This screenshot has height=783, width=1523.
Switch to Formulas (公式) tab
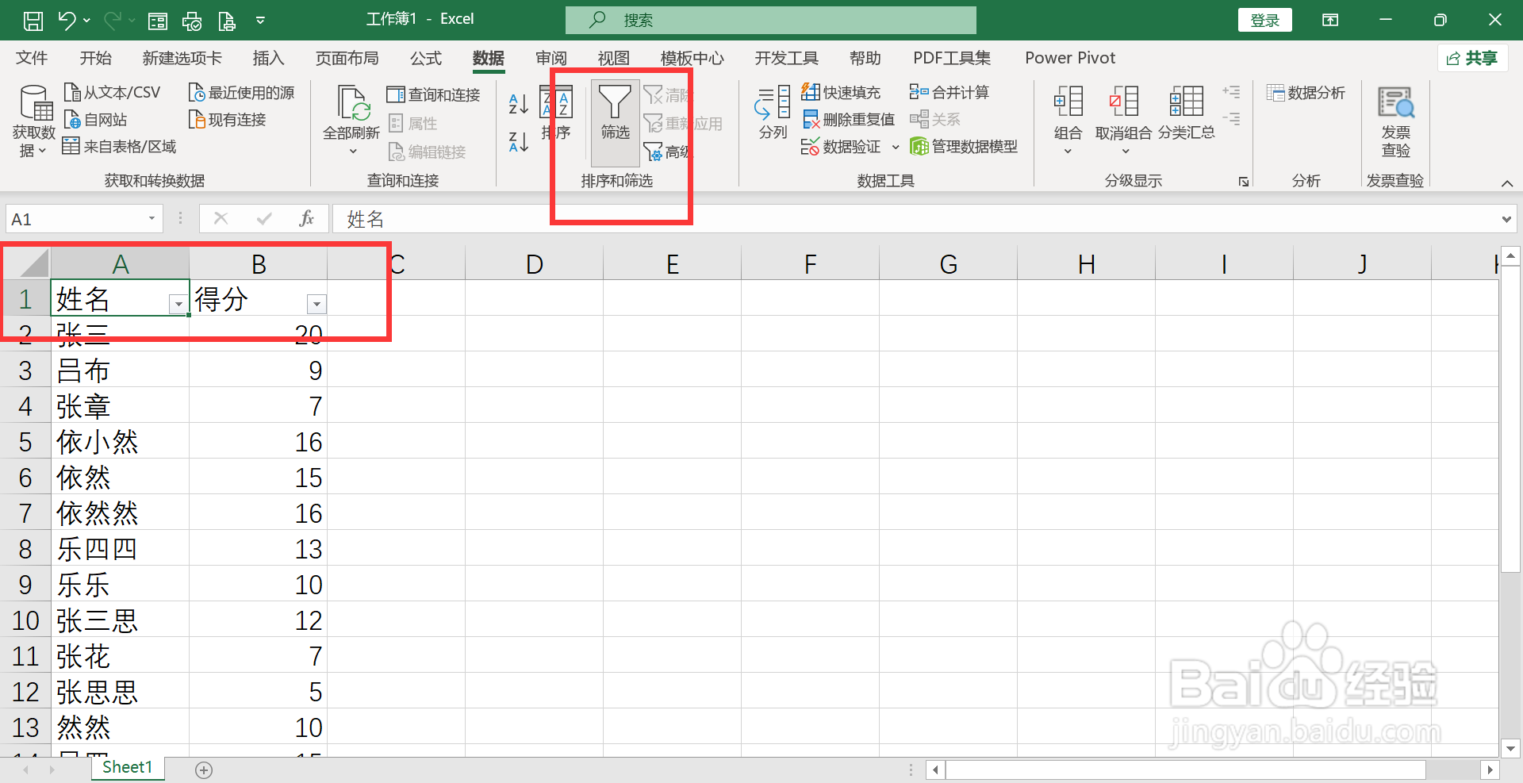tap(426, 58)
